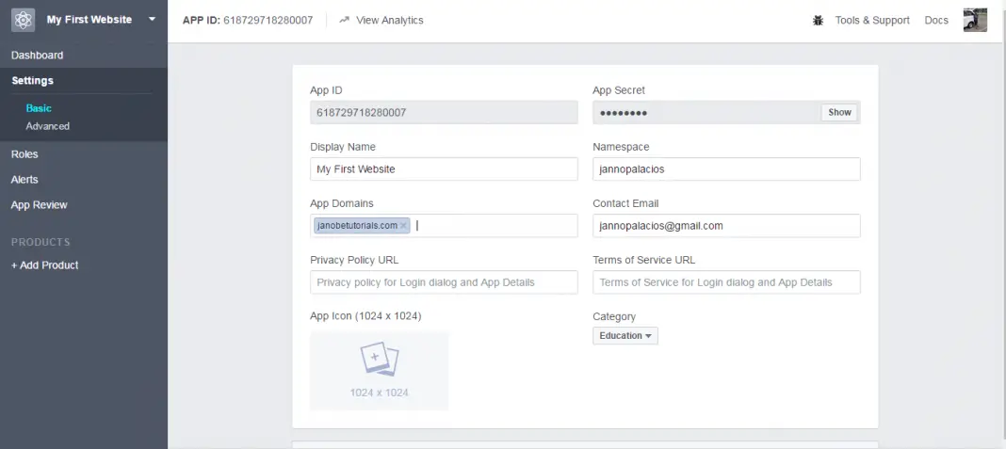This screenshot has height=449, width=1006.
Task: Click the + Add Product link
Action: point(45,265)
